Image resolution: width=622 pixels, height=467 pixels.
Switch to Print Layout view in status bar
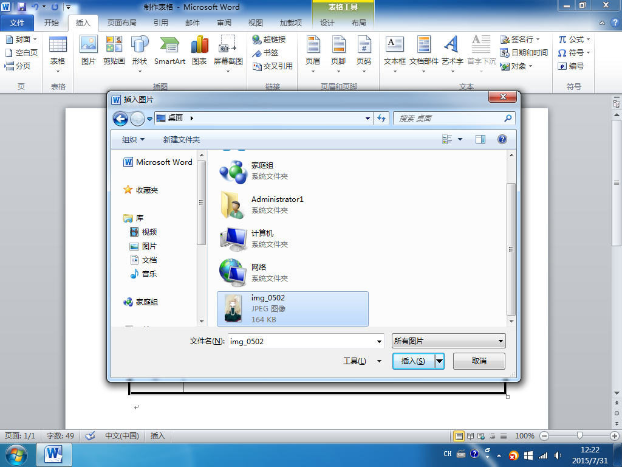[459, 436]
